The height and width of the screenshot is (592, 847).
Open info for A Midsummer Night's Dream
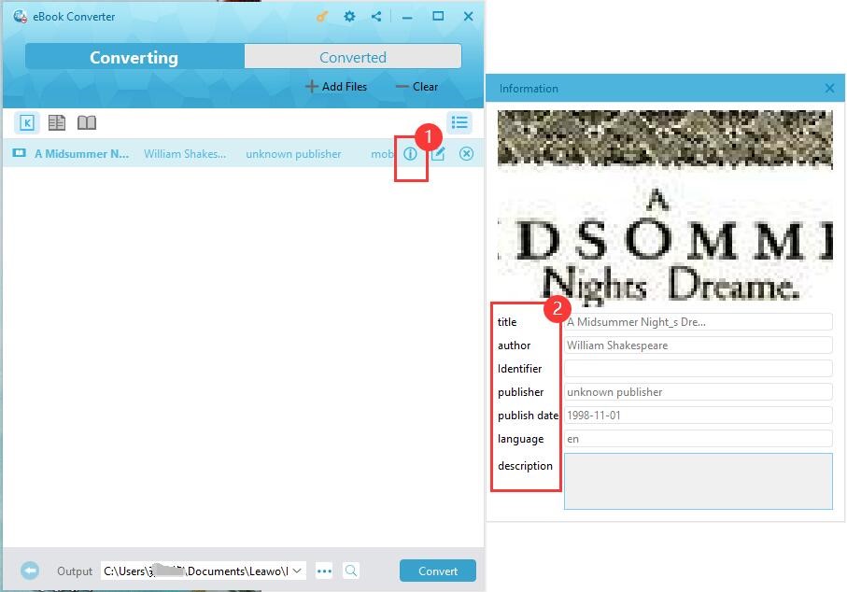(x=410, y=154)
